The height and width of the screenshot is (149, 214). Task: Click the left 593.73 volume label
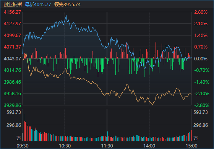14,112
